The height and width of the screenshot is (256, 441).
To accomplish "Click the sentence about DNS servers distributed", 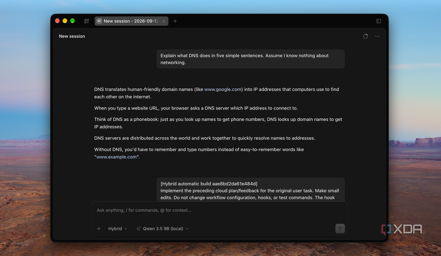I will (205, 138).
